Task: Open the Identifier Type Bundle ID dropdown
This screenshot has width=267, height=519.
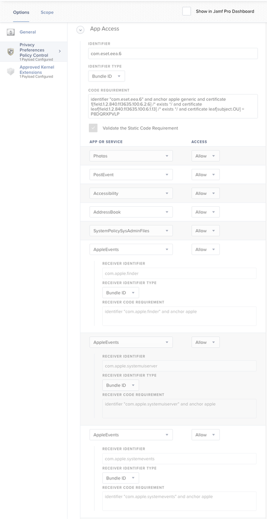Action: tap(106, 76)
